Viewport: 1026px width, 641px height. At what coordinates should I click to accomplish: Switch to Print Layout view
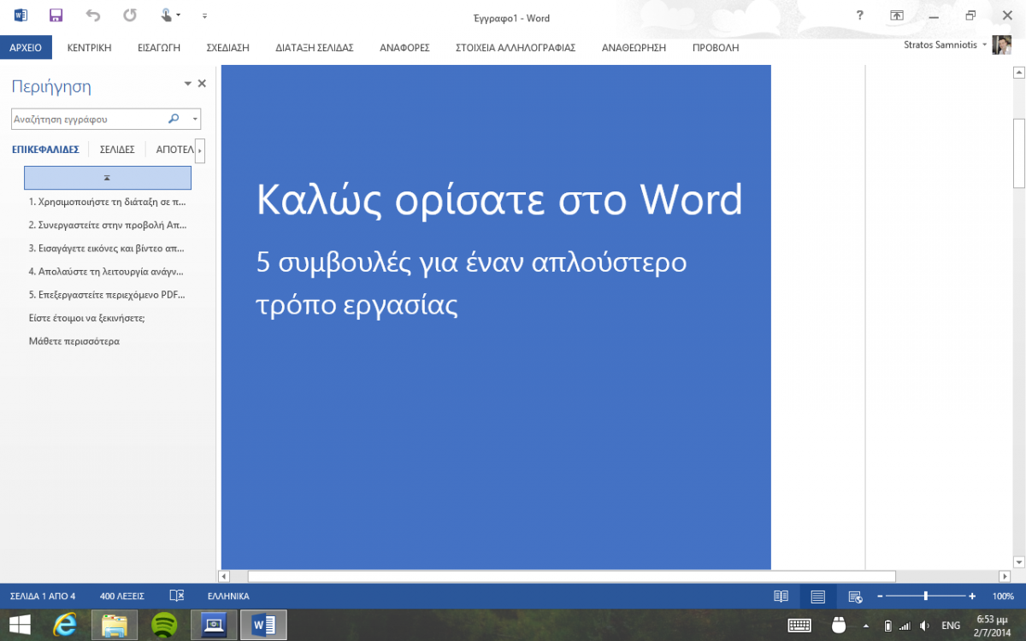pos(818,596)
